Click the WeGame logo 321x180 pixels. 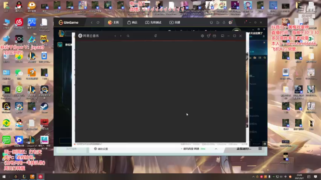tap(69, 22)
